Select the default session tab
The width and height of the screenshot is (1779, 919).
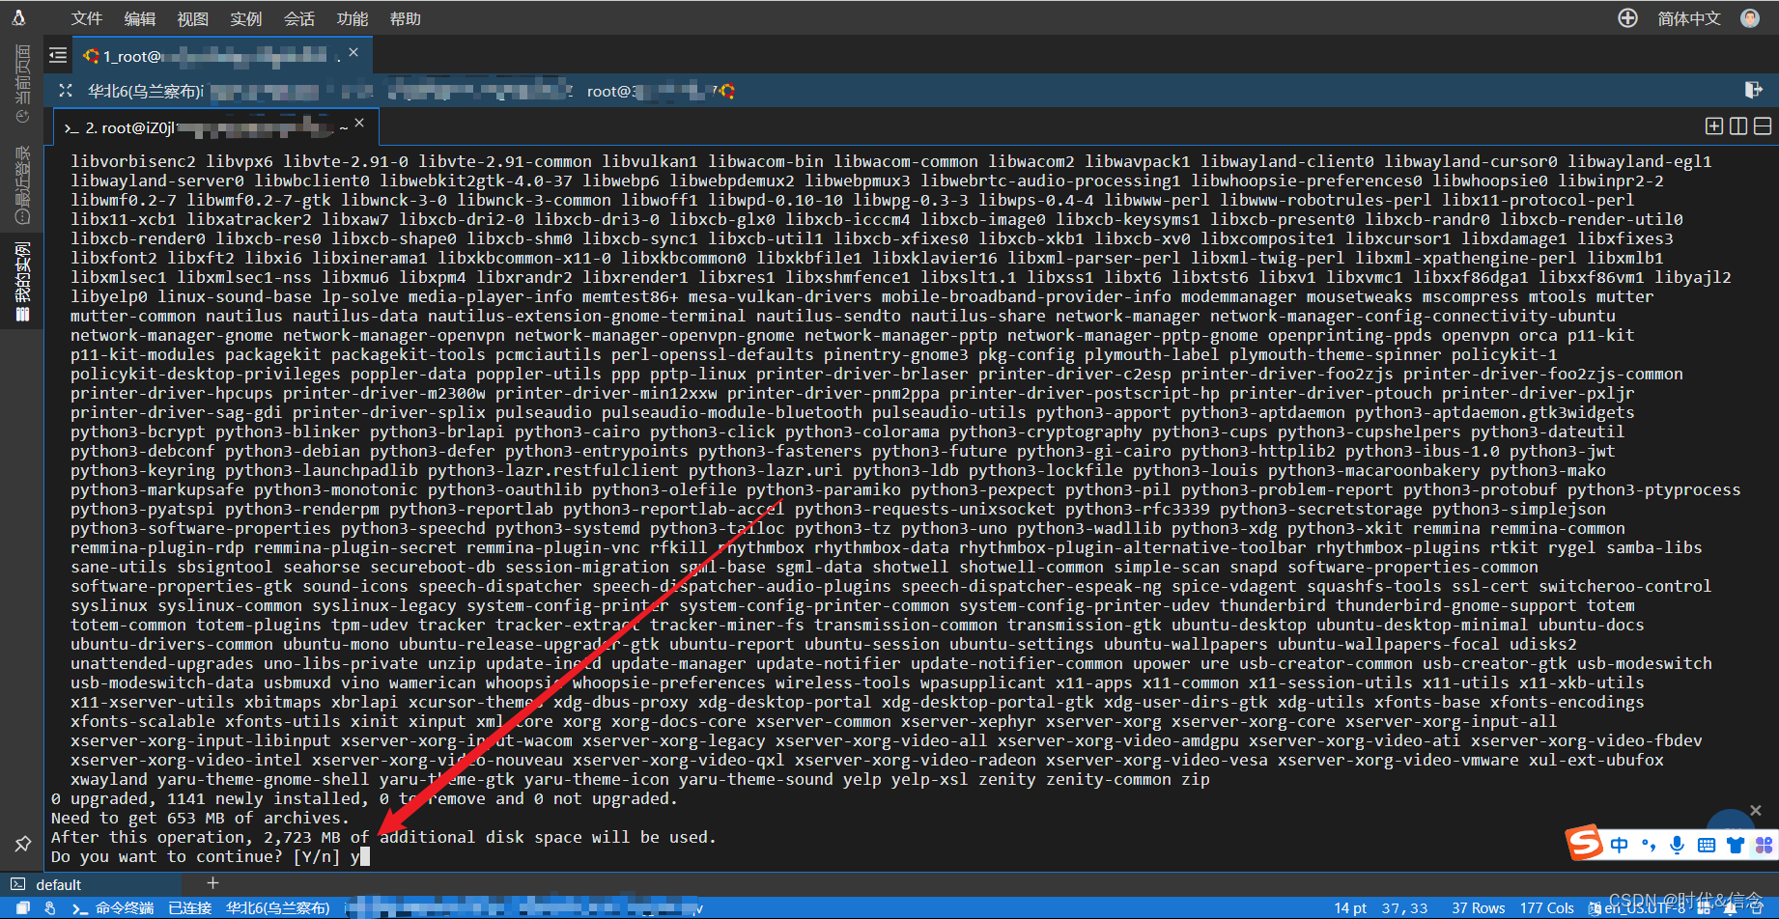point(92,884)
